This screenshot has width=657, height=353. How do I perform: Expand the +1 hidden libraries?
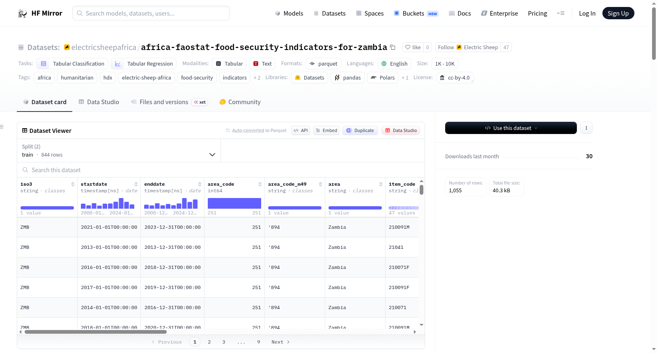point(405,78)
